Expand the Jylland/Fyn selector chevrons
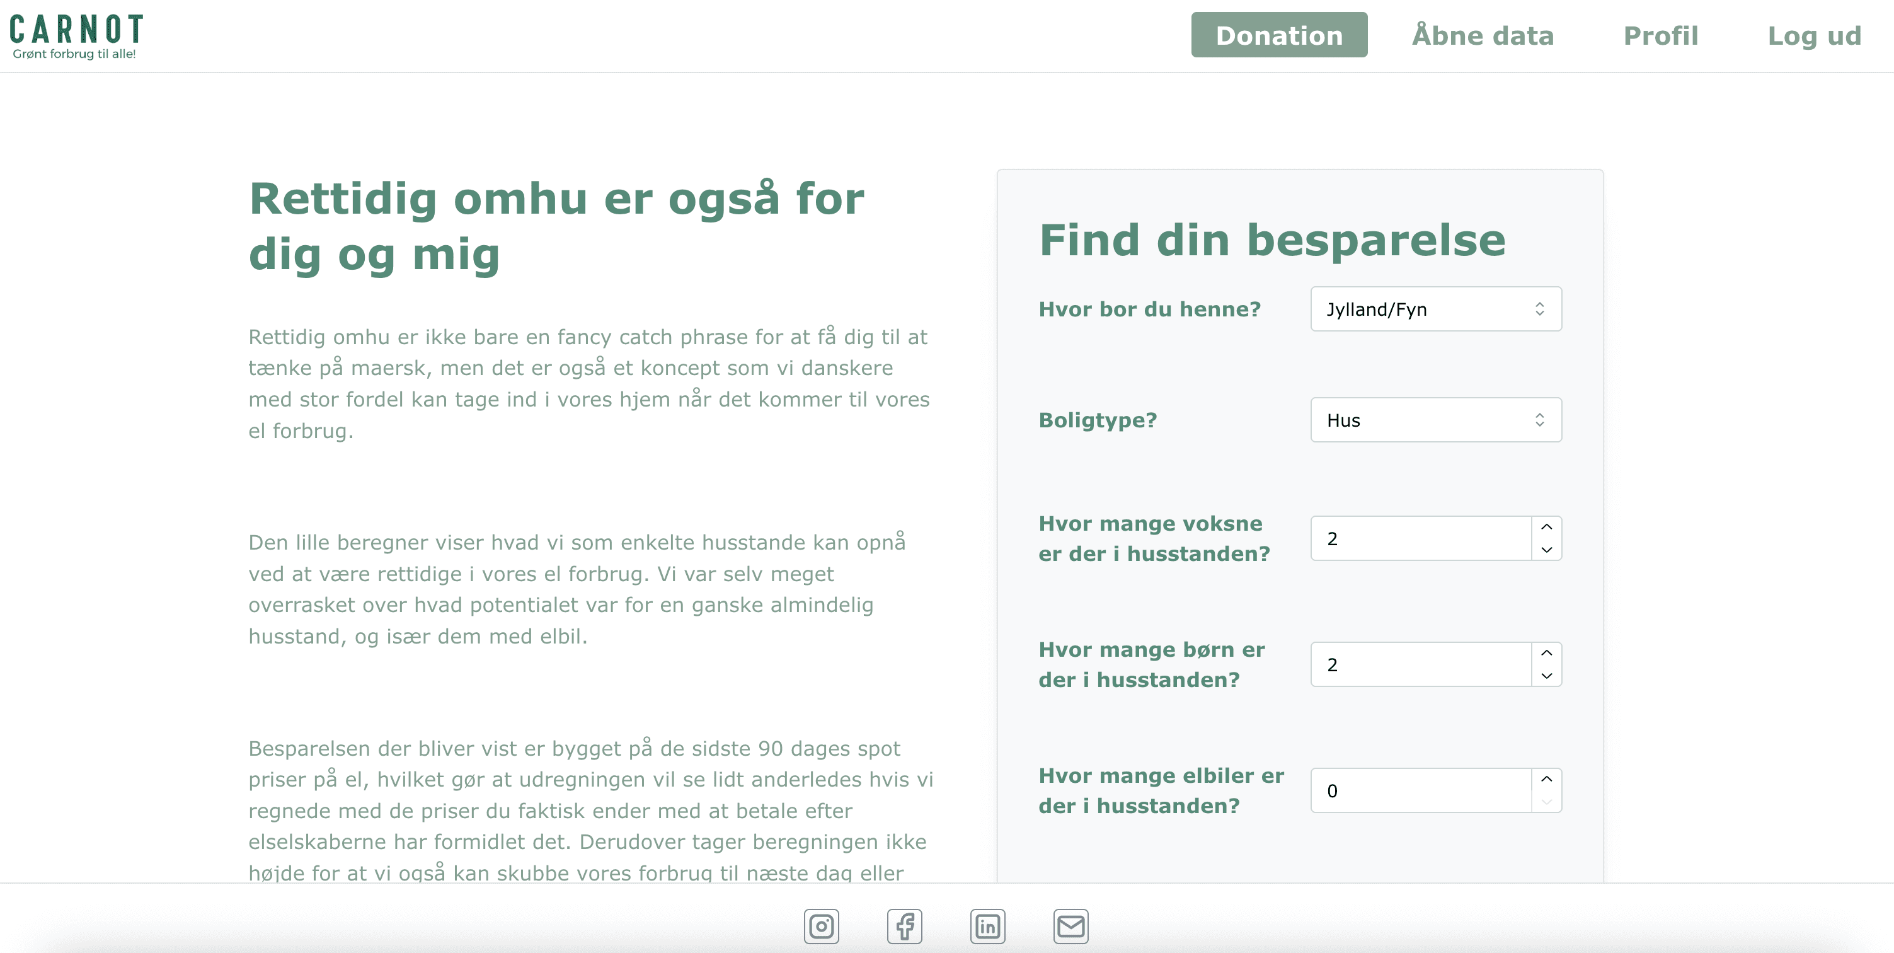This screenshot has height=953, width=1894. tap(1541, 309)
